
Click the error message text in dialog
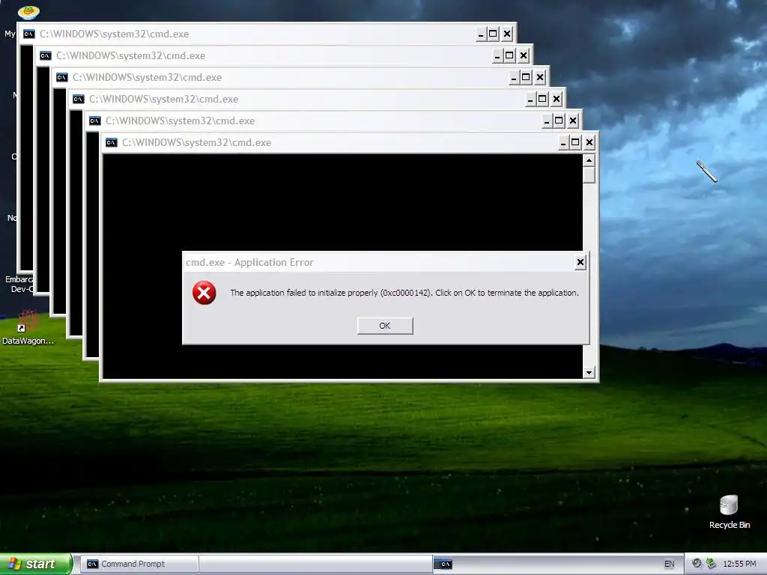pyautogui.click(x=404, y=293)
